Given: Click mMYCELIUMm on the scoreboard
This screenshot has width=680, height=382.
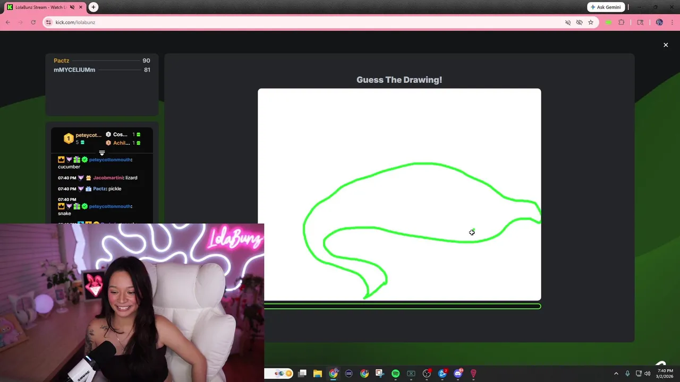Looking at the screenshot, I should tap(74, 70).
